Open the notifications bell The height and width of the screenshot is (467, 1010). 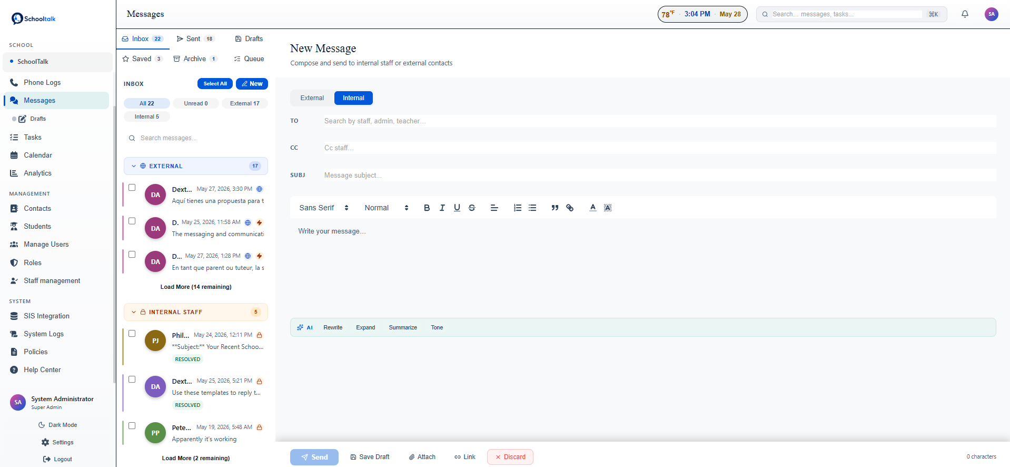pyautogui.click(x=965, y=14)
